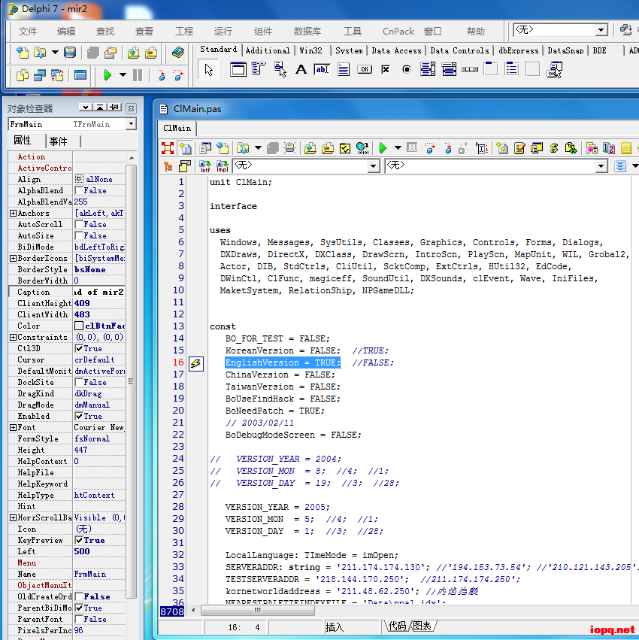Open the CnPack menu
This screenshot has height=640, width=639.
[x=398, y=31]
